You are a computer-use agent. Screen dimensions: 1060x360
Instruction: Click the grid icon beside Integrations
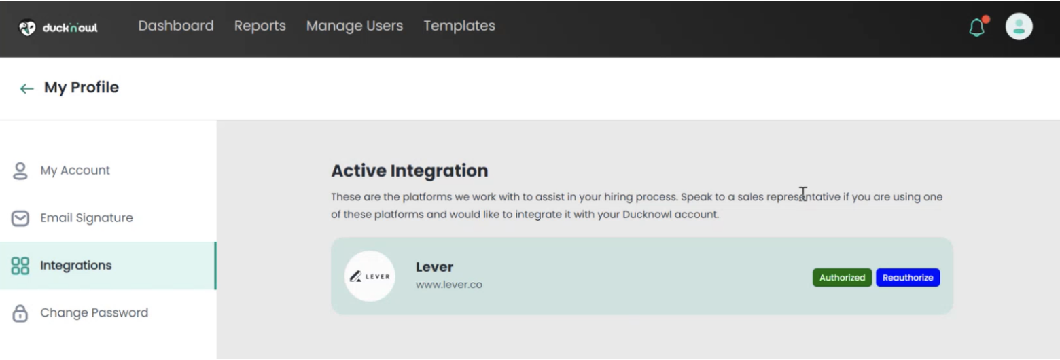[x=20, y=266]
